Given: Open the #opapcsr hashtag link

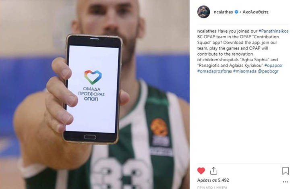Looking at the screenshot, I should pyautogui.click(x=273, y=65).
